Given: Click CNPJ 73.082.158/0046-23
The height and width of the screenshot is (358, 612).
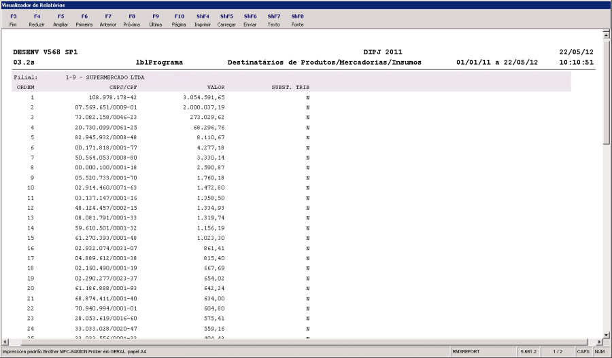Looking at the screenshot, I should point(106,118).
